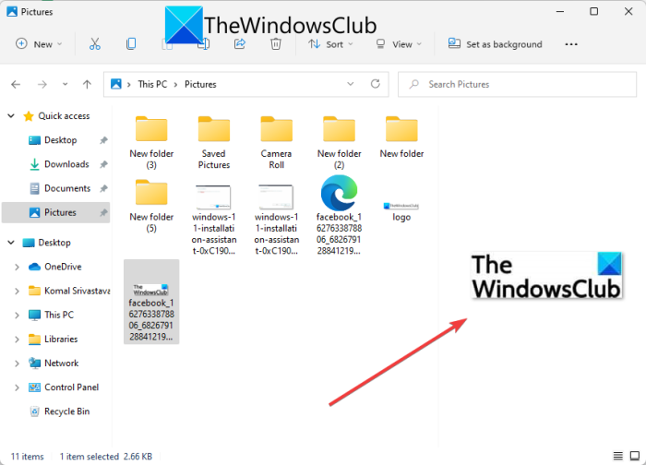Select Komal Srivastava folder in sidebar
This screenshot has height=465, width=646.
coord(69,291)
